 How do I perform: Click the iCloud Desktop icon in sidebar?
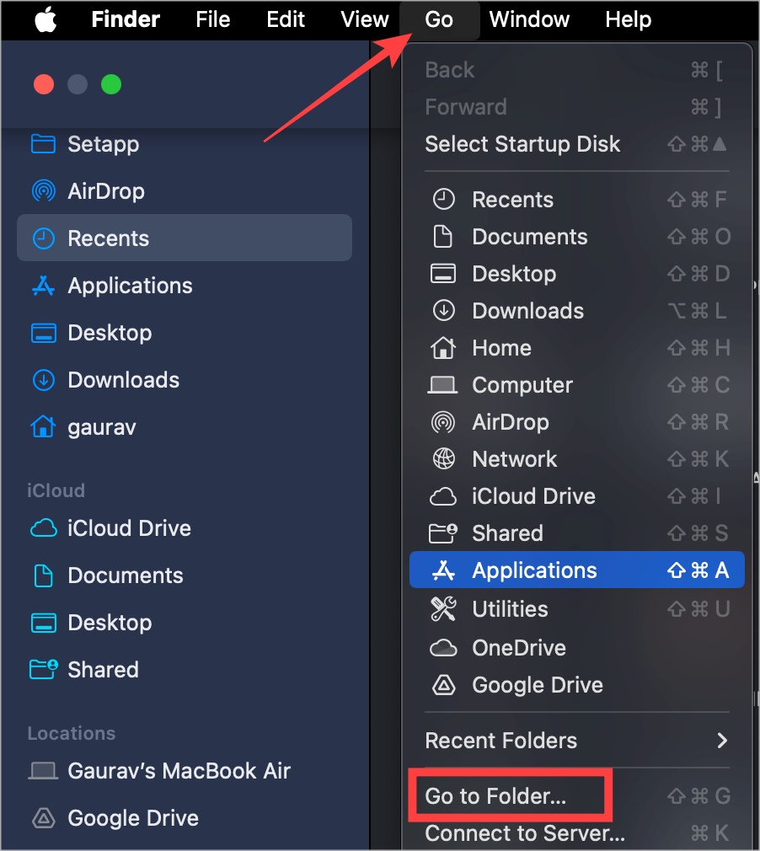pyautogui.click(x=44, y=623)
